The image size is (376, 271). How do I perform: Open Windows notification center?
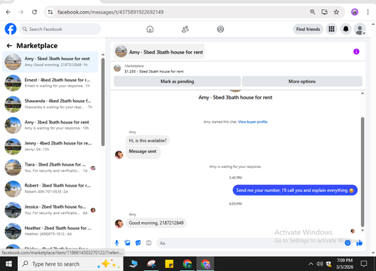pyautogui.click(x=364, y=263)
